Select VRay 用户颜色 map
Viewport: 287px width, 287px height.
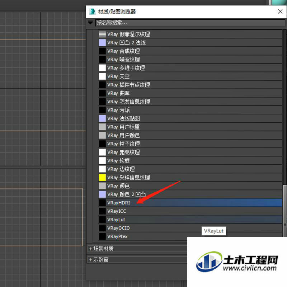tap(190, 135)
